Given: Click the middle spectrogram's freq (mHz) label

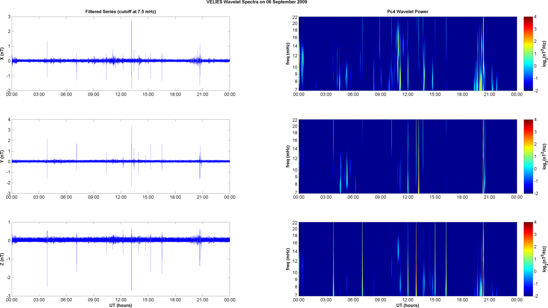Looking at the screenshot, I should click(288, 156).
